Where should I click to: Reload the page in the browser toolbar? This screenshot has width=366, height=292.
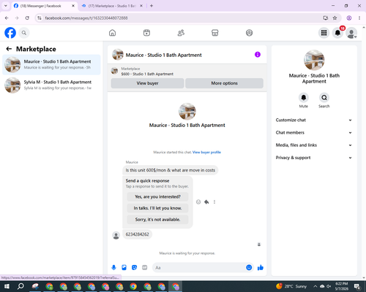click(x=27, y=18)
